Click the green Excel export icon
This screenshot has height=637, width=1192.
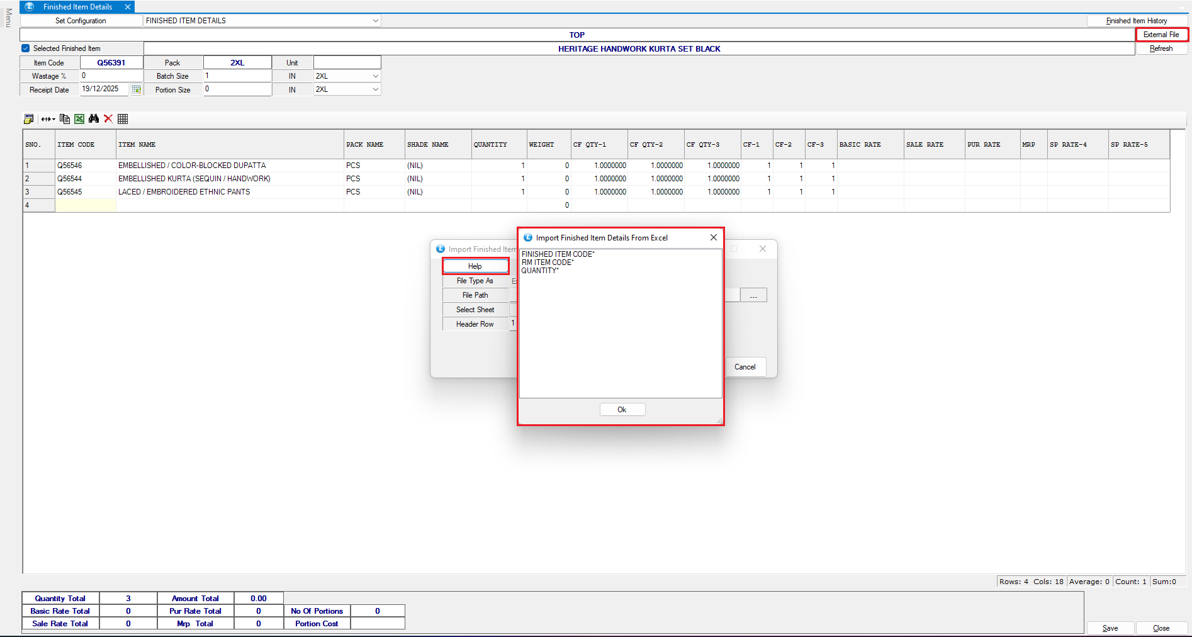point(79,119)
